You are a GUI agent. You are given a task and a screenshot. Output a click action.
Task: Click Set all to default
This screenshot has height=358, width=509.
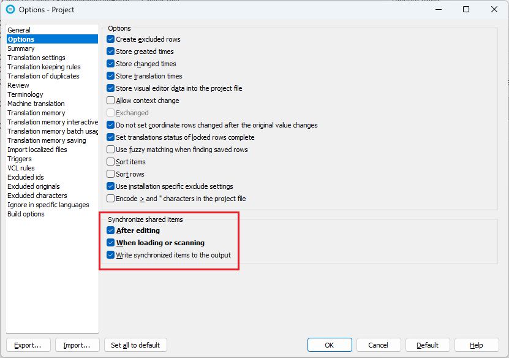(x=135, y=345)
